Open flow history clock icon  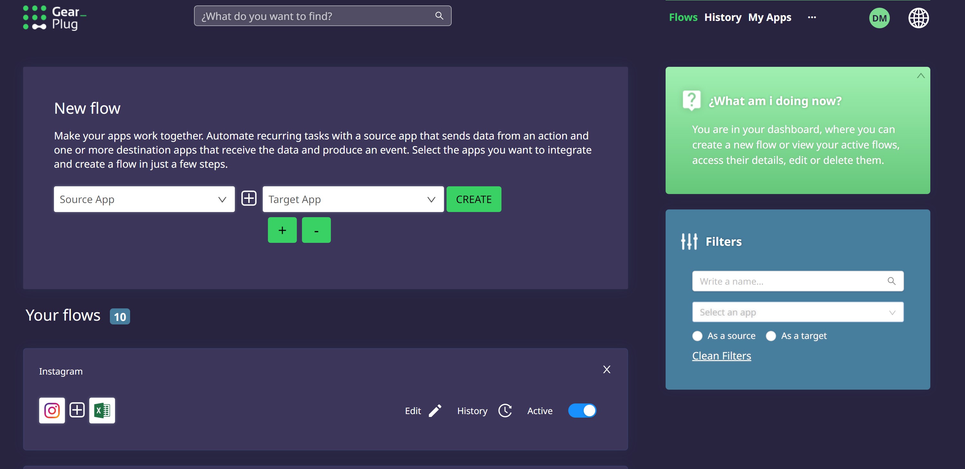[x=505, y=411]
